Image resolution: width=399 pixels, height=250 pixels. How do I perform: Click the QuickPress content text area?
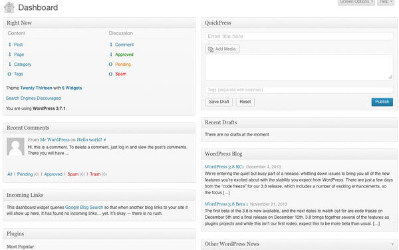pyautogui.click(x=299, y=67)
